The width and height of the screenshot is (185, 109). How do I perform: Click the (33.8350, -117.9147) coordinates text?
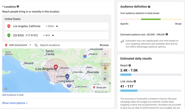pos(25,35)
